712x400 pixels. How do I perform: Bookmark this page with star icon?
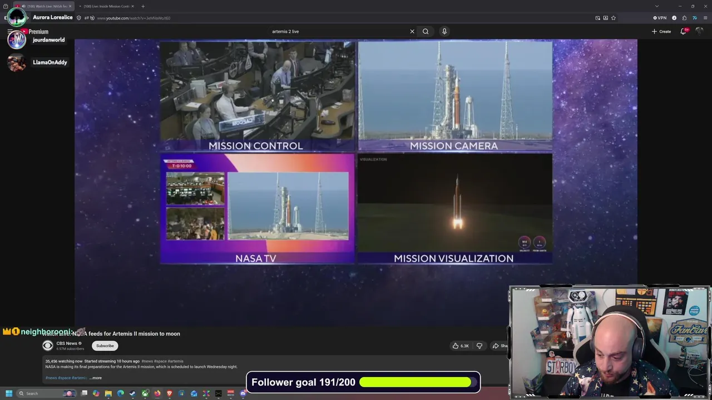(614, 18)
